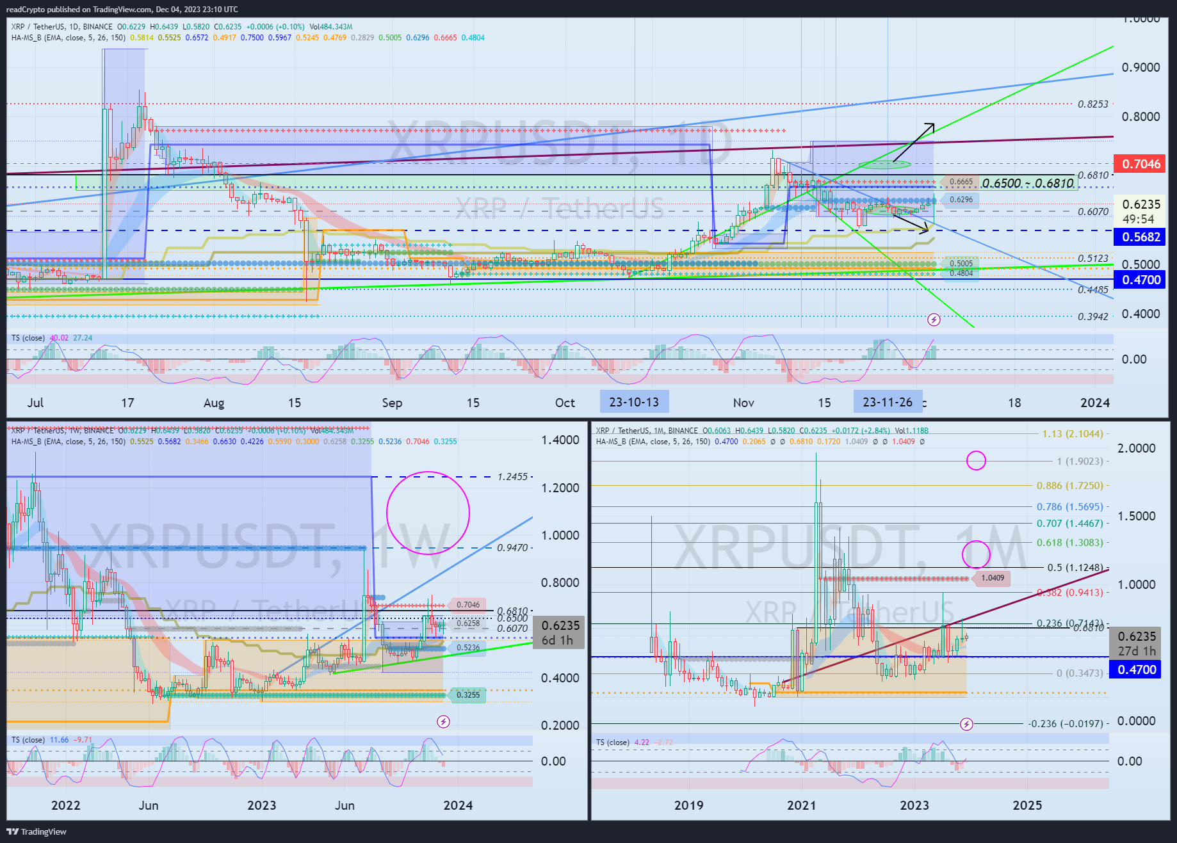Screen dimensions: 1177x843
Task: Click the 0.5005 tag in daily chart
Action: click(x=961, y=263)
